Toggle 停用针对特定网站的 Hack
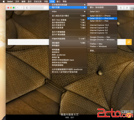This screenshot has width=134, height=120. [68, 60]
